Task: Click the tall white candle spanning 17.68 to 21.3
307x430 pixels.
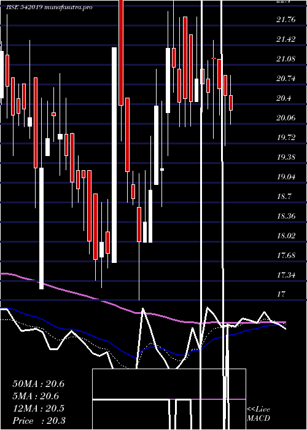Action: tap(114, 155)
